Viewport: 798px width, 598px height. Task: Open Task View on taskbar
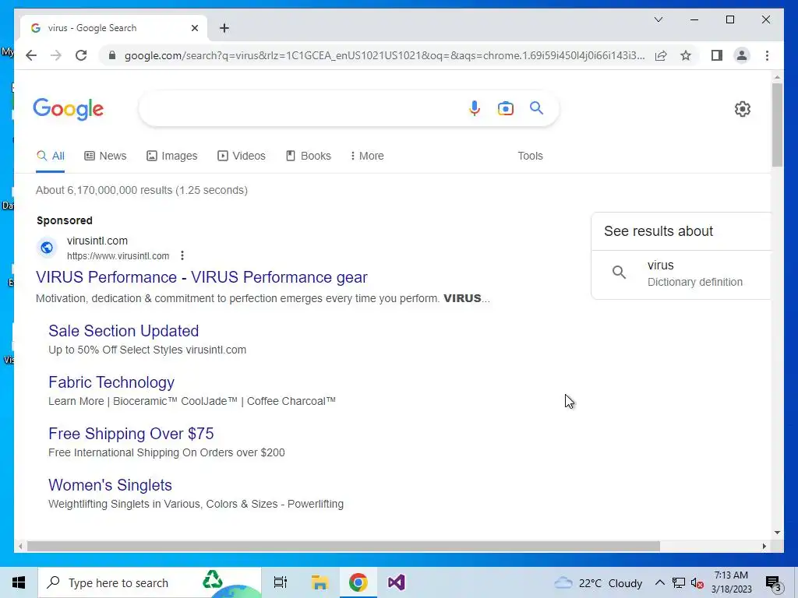pos(281,582)
